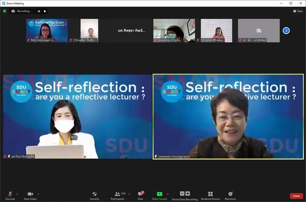Select the gray camera-off participant tile
306x202 pixels.
tap(259, 31)
